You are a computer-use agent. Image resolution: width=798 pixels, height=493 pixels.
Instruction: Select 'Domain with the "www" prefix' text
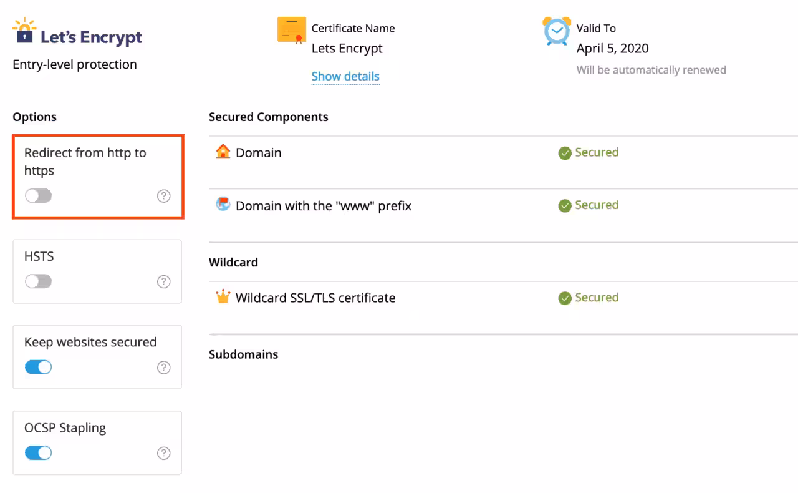point(324,206)
